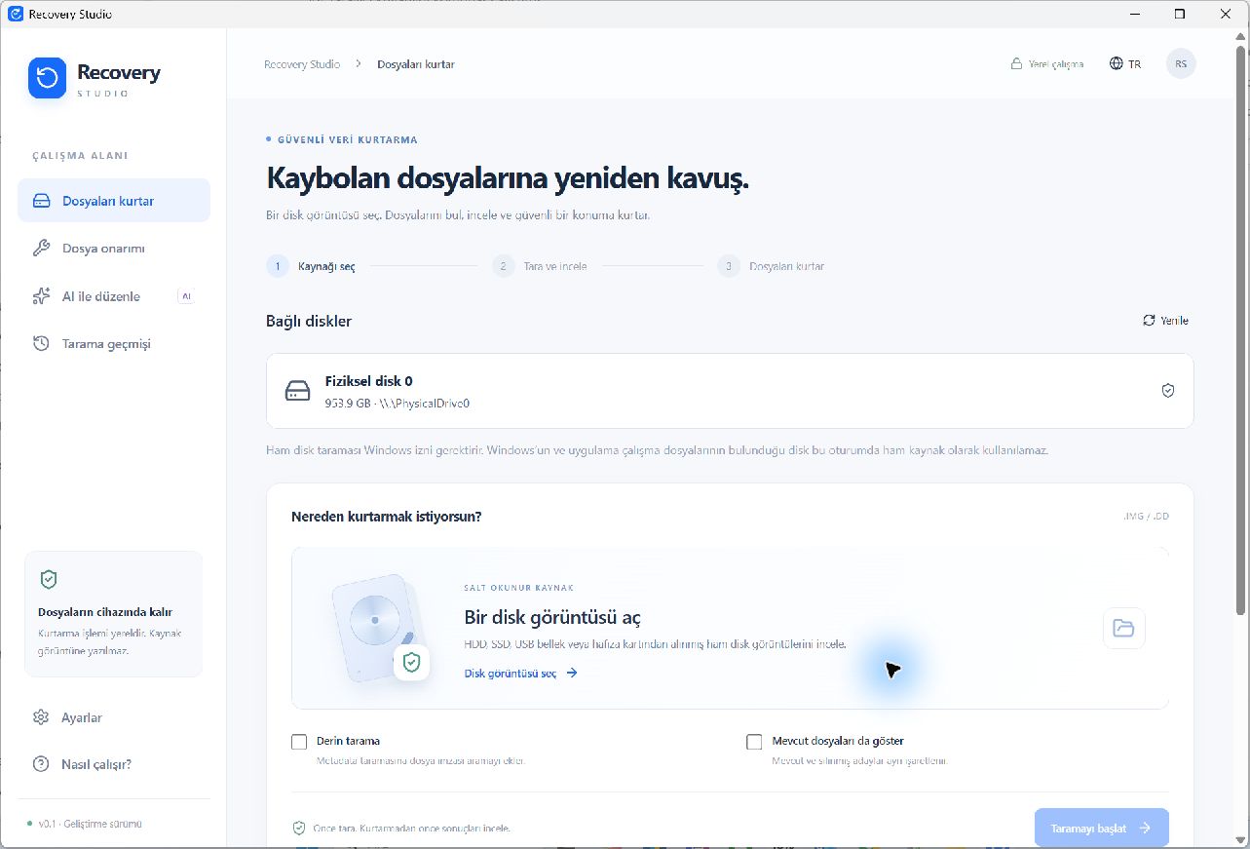Click step 2 Tara ve incele

point(540,266)
